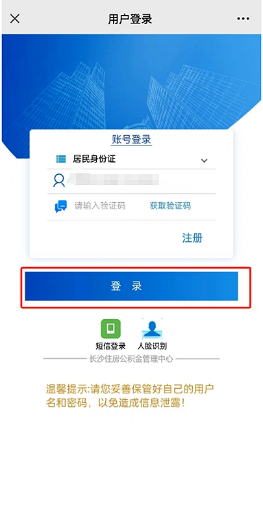Tap the 温馨提示 warning notice text
This screenshot has width=263, height=520.
[130, 396]
